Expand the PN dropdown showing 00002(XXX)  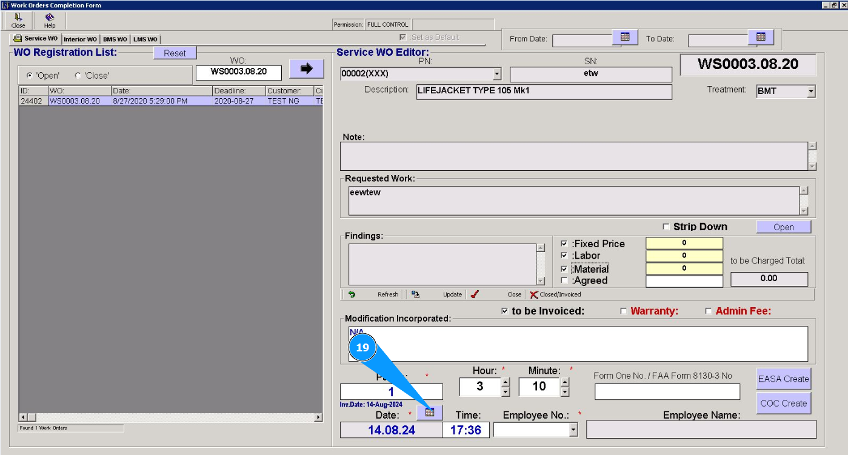point(497,74)
